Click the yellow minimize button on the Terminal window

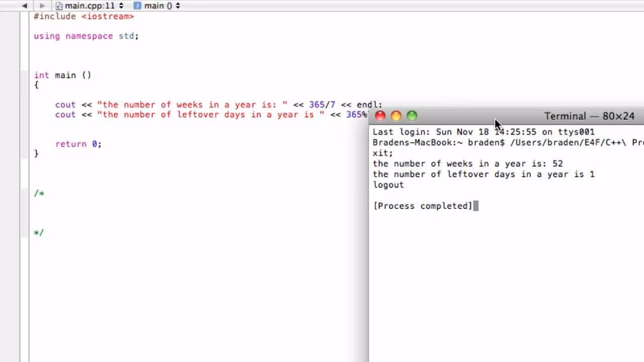[396, 116]
